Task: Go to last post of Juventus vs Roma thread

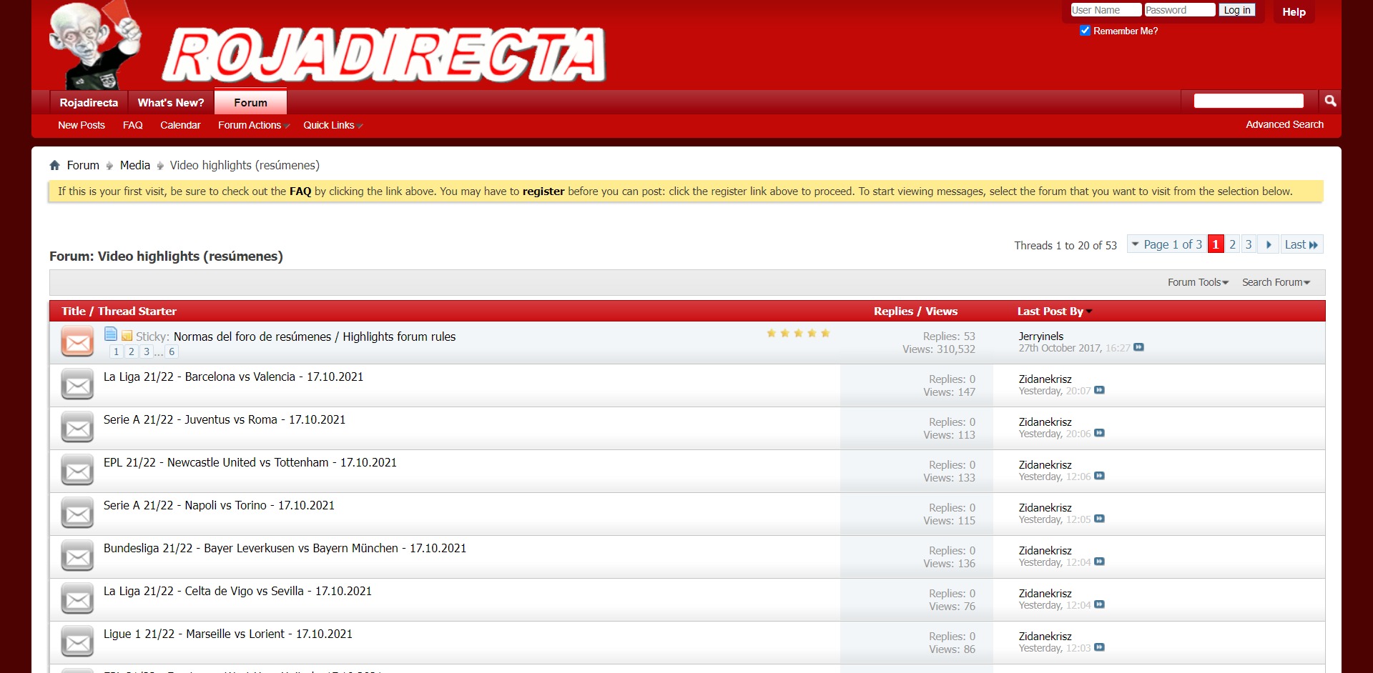Action: coord(1099,434)
